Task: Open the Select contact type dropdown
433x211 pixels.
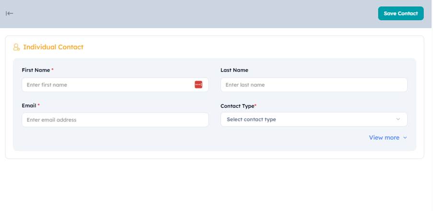Action: 314,119
